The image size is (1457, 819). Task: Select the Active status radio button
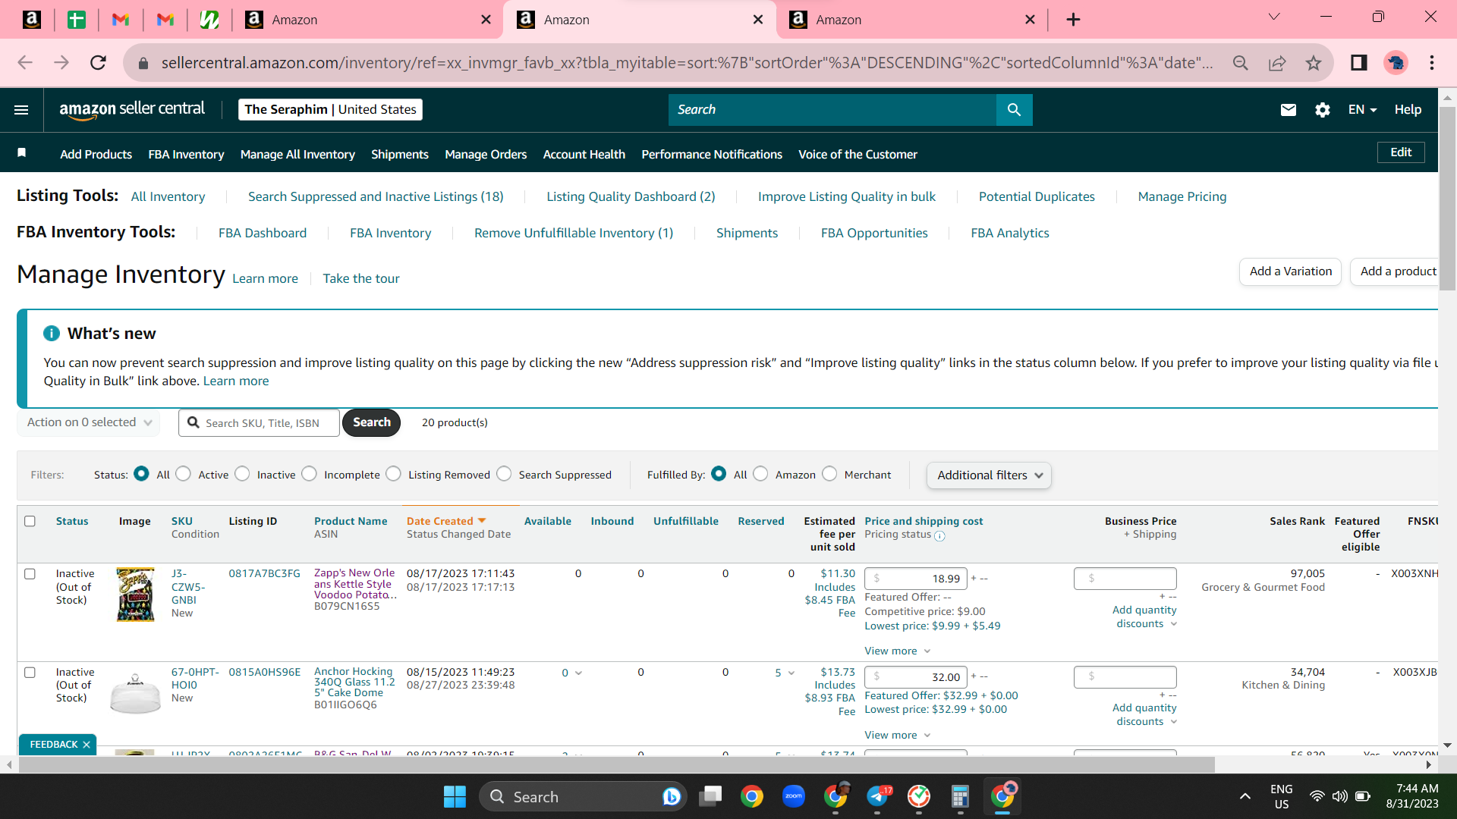tap(183, 474)
